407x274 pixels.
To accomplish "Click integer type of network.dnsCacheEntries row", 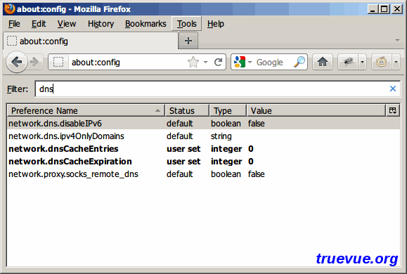I will pyautogui.click(x=226, y=149).
